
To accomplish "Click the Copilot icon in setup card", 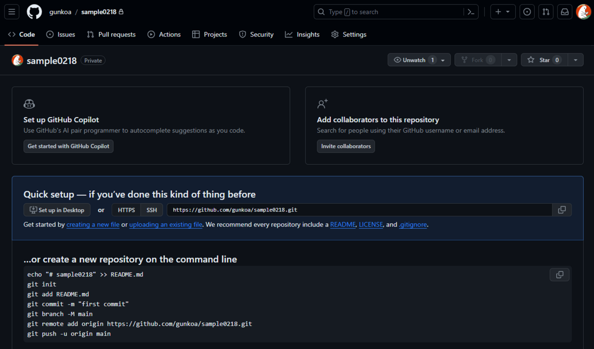I will 29,104.
